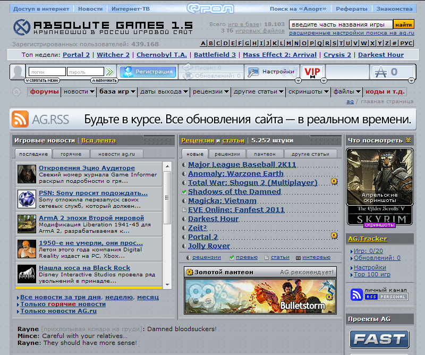Click the news list scrollbar thumb
This screenshot has width=425, height=355.
[167, 198]
